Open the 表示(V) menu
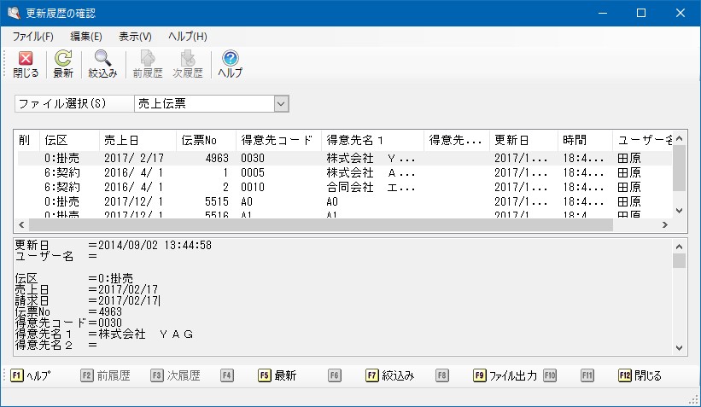The width and height of the screenshot is (701, 407). point(135,37)
